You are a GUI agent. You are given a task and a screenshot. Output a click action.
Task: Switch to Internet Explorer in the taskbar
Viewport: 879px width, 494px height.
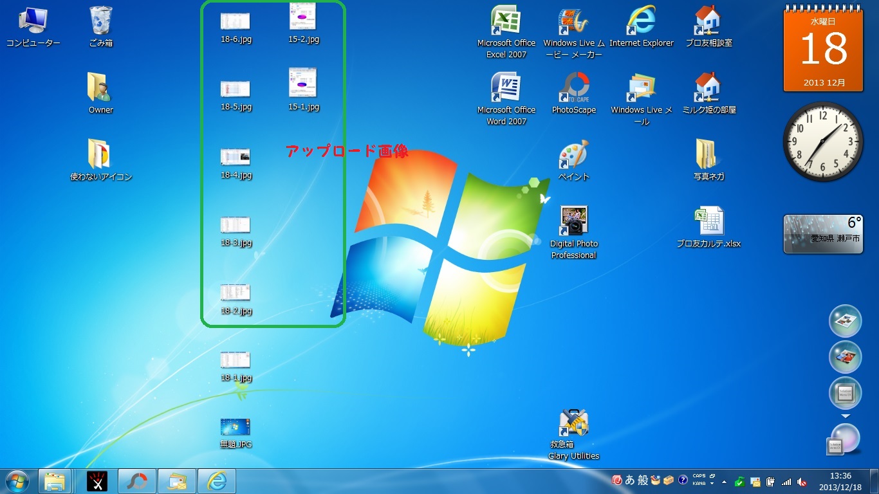pos(217,481)
